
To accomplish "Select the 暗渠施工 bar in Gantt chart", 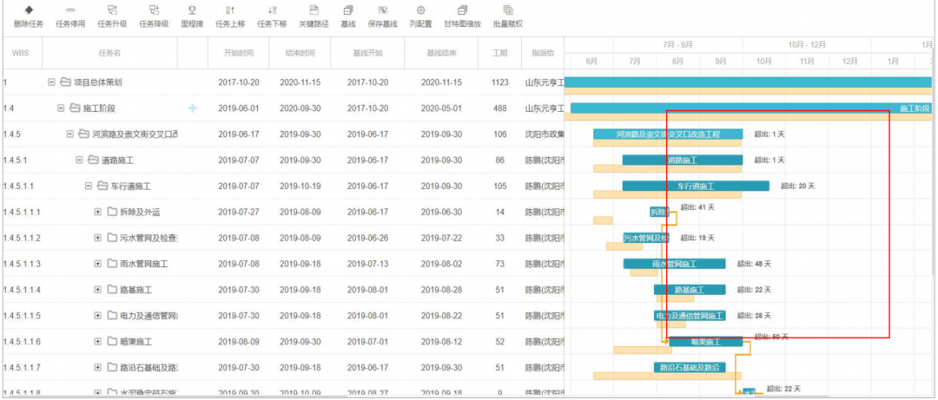I will [705, 343].
